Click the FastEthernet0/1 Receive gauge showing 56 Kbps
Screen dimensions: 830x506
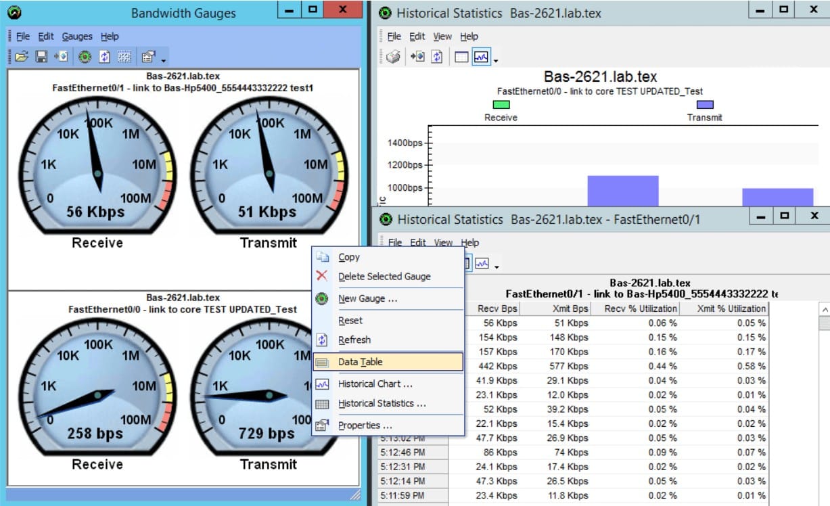tap(97, 165)
